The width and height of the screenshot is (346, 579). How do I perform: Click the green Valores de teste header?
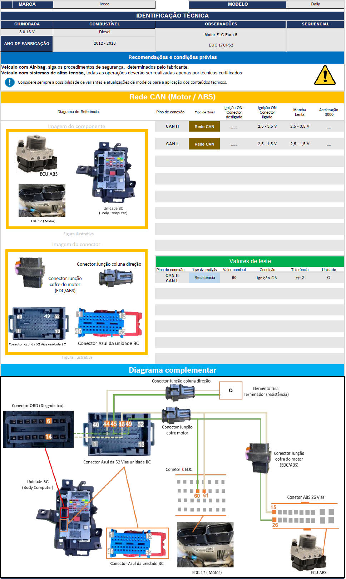[x=249, y=261]
